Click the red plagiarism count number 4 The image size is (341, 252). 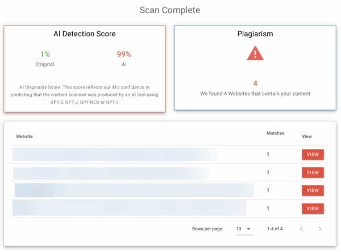255,83
